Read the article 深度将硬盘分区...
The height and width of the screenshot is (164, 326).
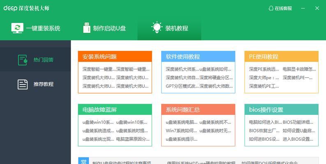coord(216,78)
